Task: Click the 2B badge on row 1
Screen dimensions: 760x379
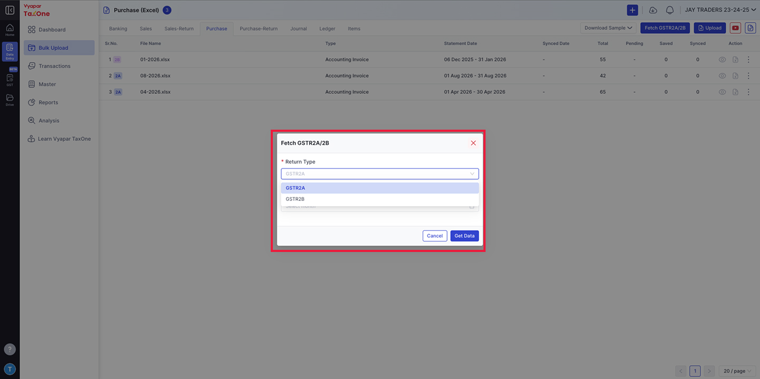Action: click(x=117, y=60)
